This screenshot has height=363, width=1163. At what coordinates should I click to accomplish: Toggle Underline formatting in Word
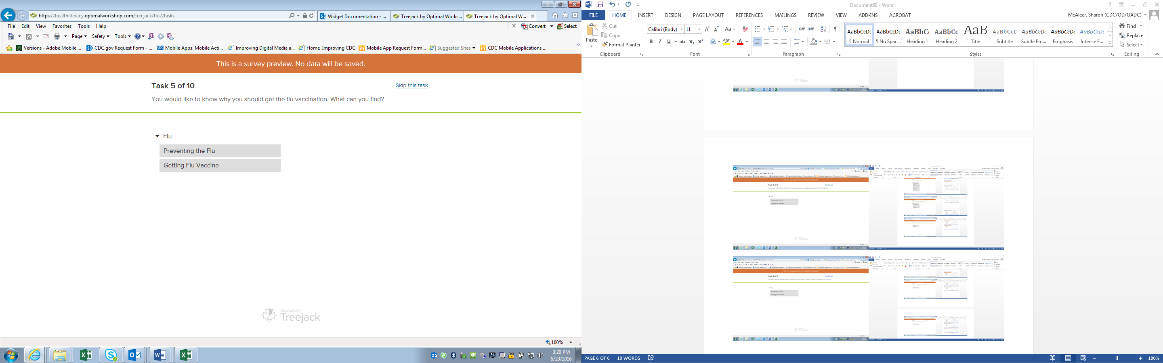(669, 42)
